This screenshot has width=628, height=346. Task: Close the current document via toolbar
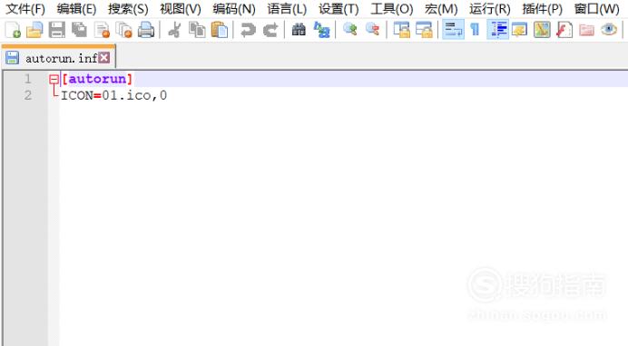[x=103, y=30]
